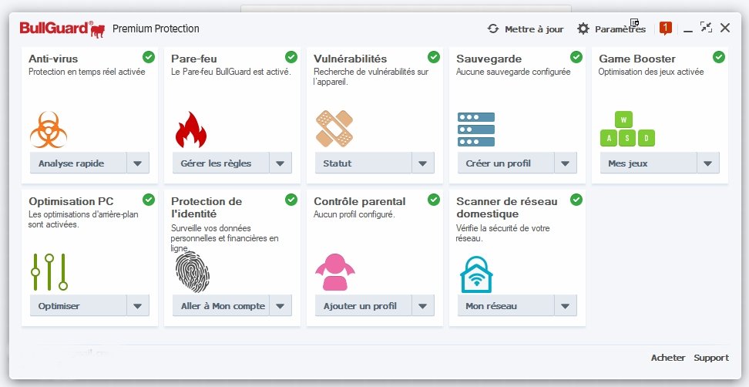
Task: Click the Contrôle parental green checkmark
Action: click(x=434, y=200)
